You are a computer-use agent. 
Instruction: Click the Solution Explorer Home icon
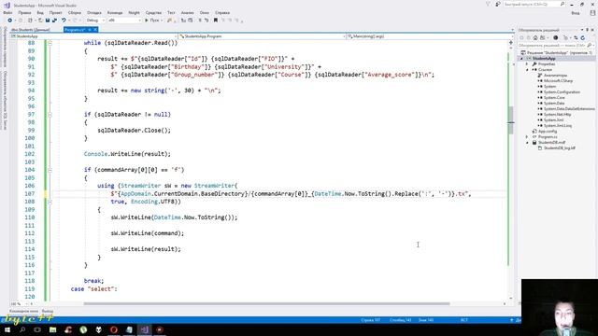pyautogui.click(x=535, y=37)
